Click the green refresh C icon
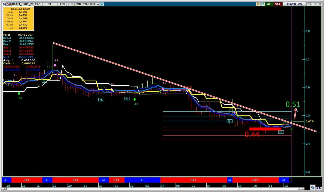 pyautogui.click(x=263, y=4)
